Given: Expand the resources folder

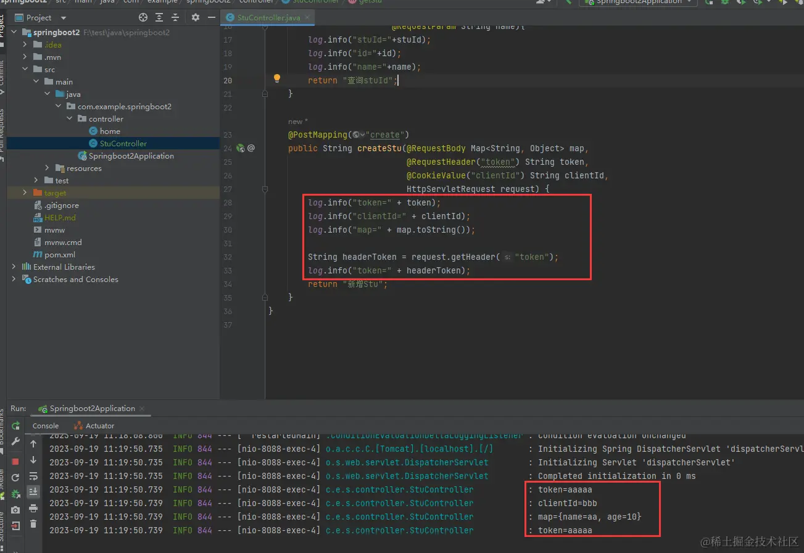Looking at the screenshot, I should coord(48,168).
